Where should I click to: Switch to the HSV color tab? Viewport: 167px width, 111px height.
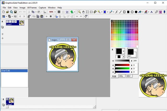(x=128, y=76)
